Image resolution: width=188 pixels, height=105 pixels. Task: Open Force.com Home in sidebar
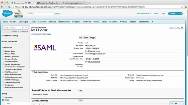(10, 41)
